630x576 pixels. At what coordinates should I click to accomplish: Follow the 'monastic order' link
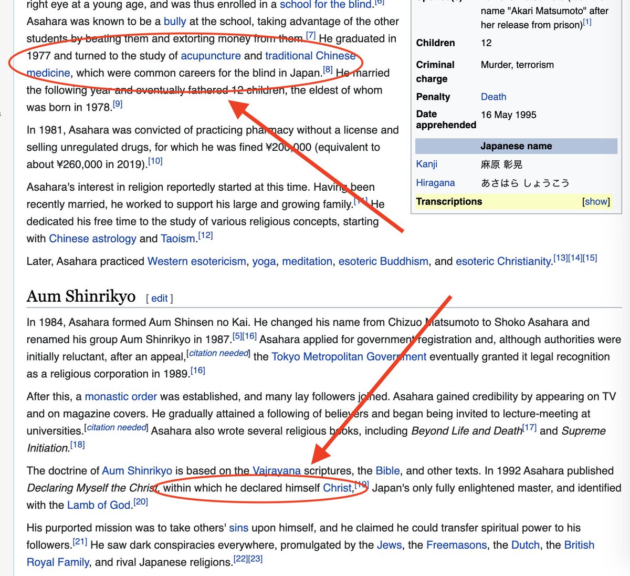[121, 397]
